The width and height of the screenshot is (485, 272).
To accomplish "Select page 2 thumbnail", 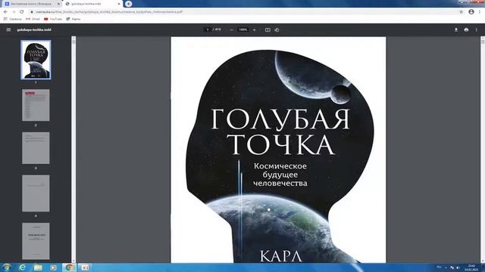I will (x=36, y=105).
